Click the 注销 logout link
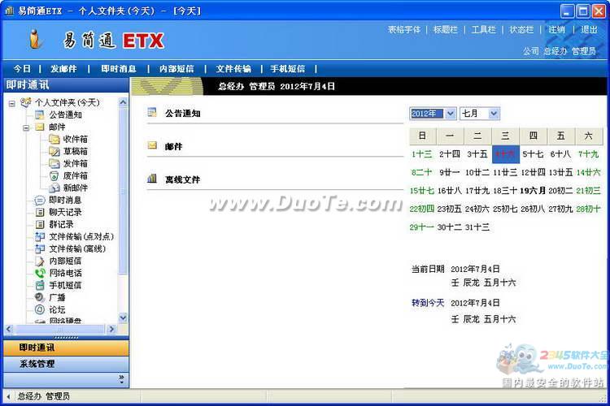 coord(556,29)
